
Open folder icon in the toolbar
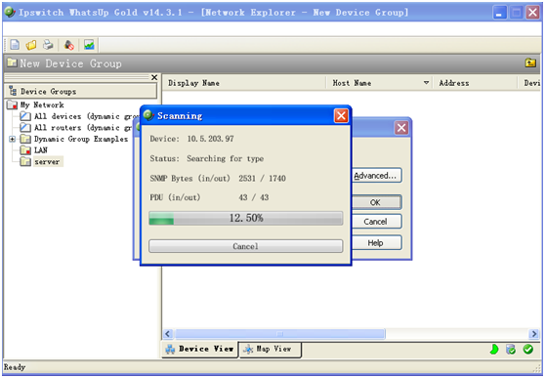[31, 45]
